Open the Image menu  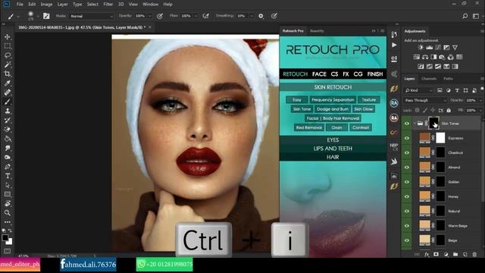coord(46,5)
